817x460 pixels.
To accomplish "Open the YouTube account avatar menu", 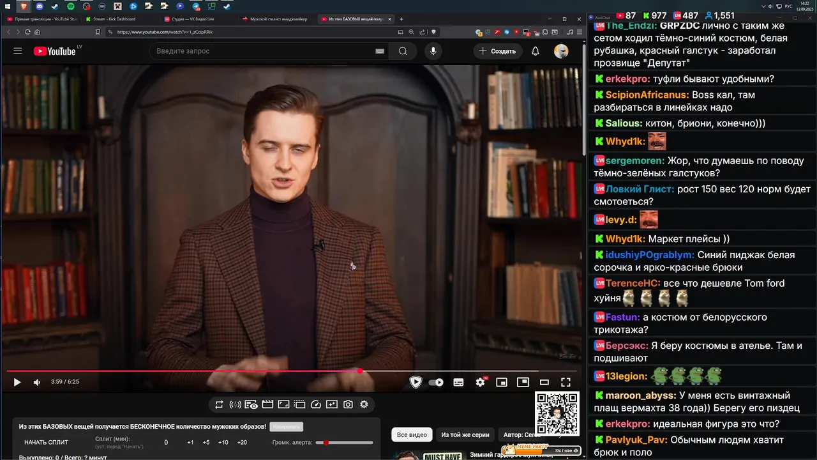I will coord(561,51).
